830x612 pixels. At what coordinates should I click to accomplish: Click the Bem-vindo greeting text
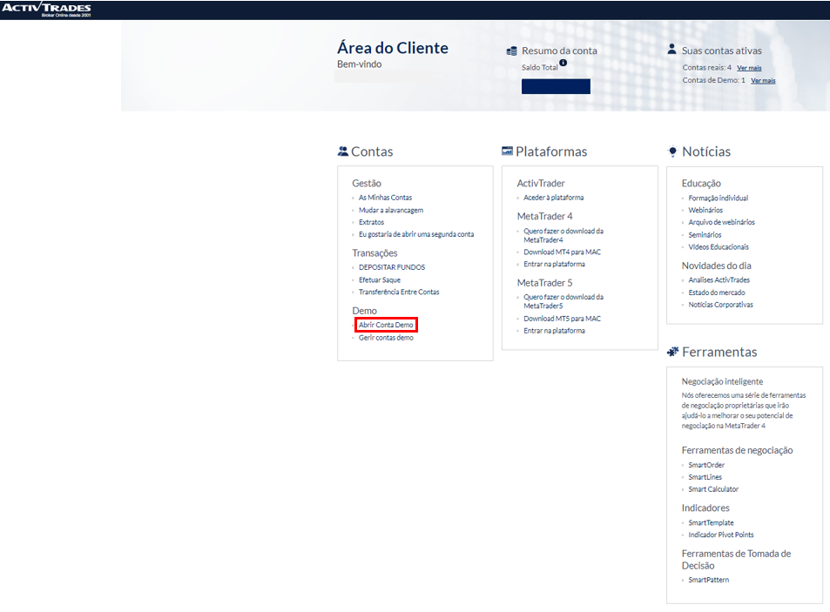pyautogui.click(x=360, y=64)
